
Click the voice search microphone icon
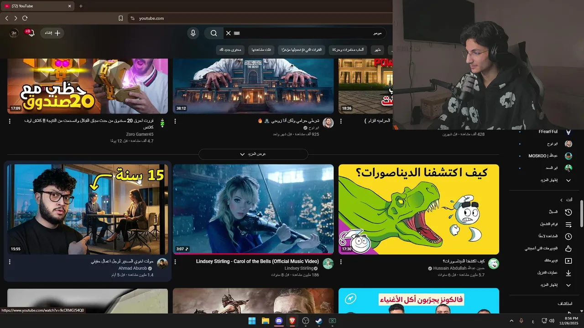pyautogui.click(x=193, y=33)
